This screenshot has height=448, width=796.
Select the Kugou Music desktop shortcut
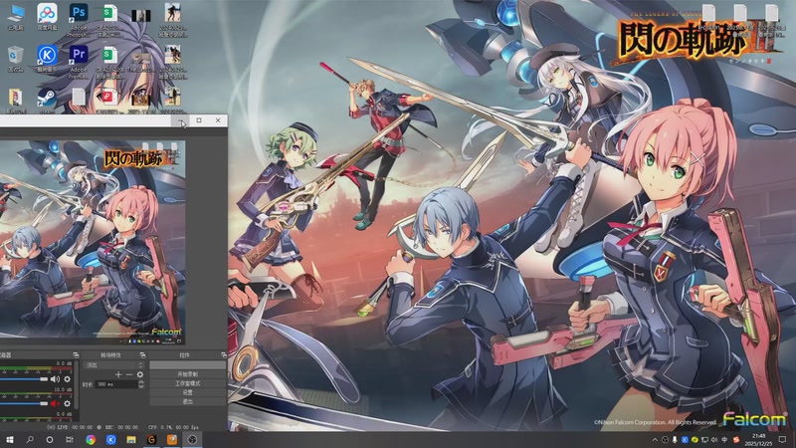[x=47, y=59]
